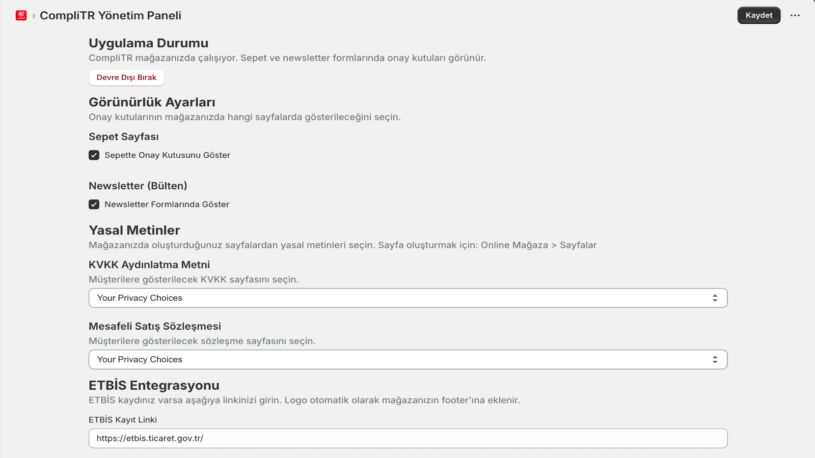Click the Uygulama Durumu section heading
815x458 pixels.
[x=148, y=43]
